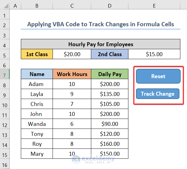Image resolution: width=187 pixels, height=169 pixels.
Task: Select Mary's work hours cell
Action: [x=72, y=154]
